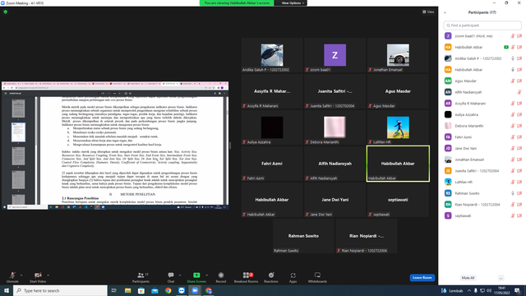526x296 pixels.
Task: Open Zoom Apps
Action: 293,277
